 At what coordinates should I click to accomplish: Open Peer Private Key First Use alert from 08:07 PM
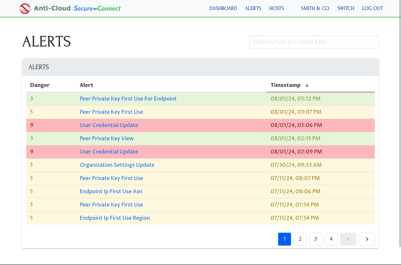pos(112,178)
